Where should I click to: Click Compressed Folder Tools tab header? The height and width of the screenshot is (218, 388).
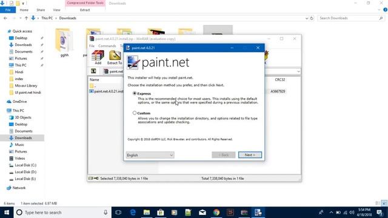[85, 3]
